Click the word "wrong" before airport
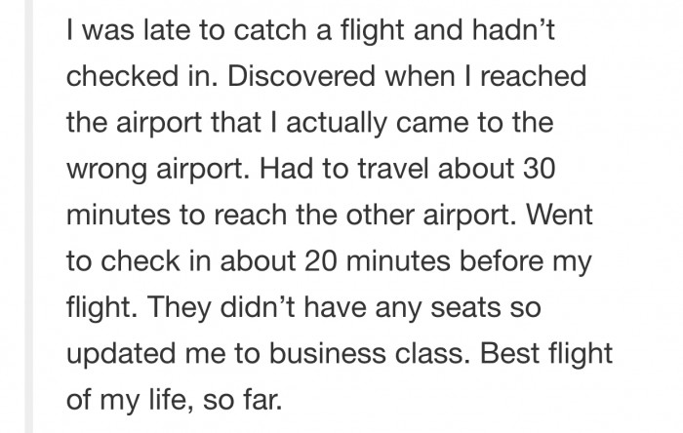This screenshot has width=683, height=433. point(106,169)
